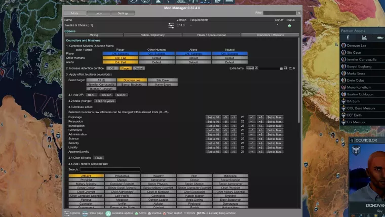385x217 pixels.
Task: Set Player vs Aliens outcome to Crit. Success
Action: [194, 53]
